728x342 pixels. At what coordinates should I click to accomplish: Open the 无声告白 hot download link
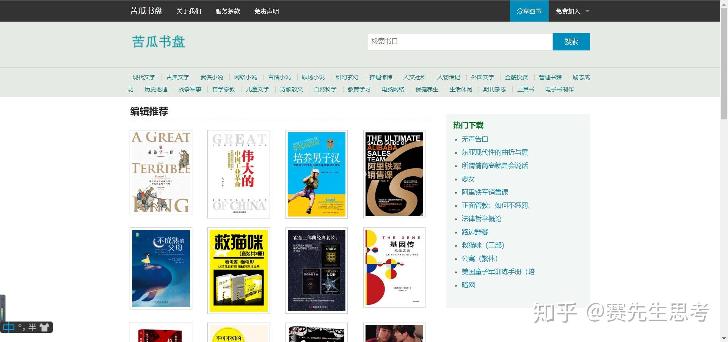474,139
